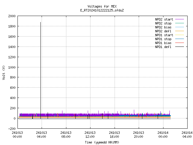Click the black NPD1 defl legend line
The width and height of the screenshot is (193, 145).
tap(179, 47)
